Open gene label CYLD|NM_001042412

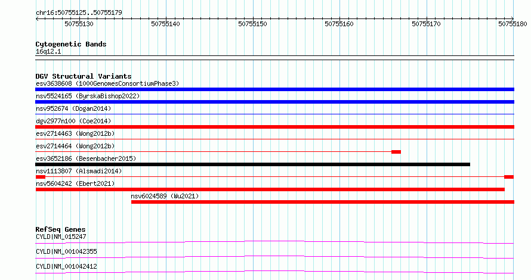click(x=66, y=266)
